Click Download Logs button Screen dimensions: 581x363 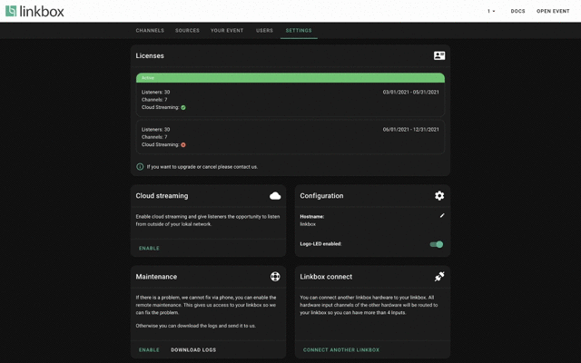(x=193, y=349)
